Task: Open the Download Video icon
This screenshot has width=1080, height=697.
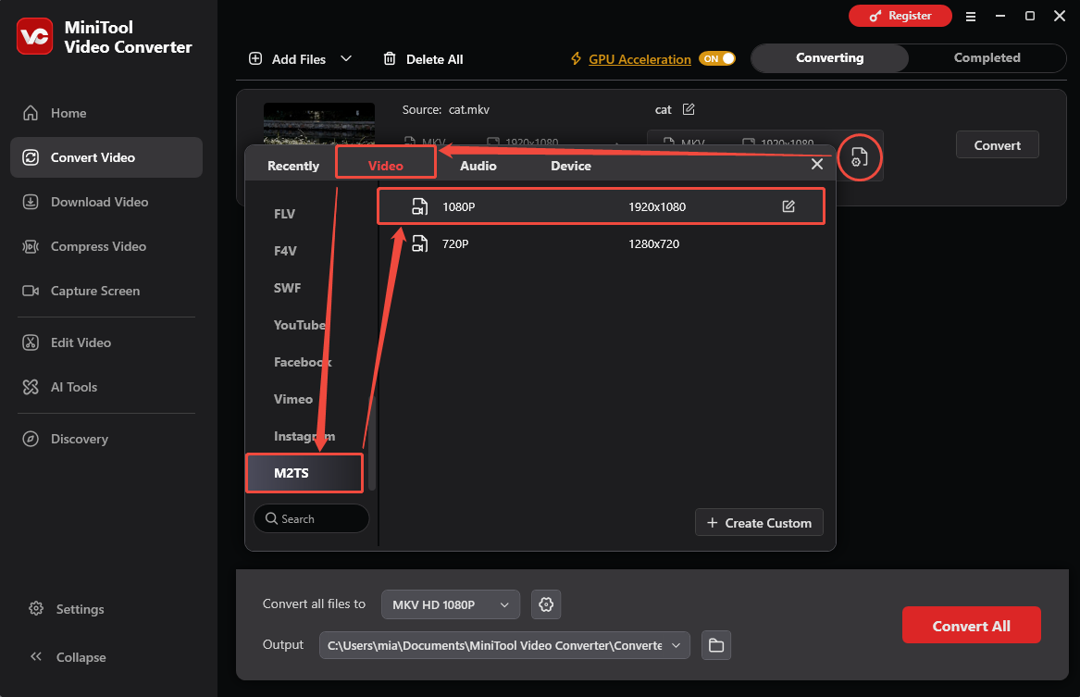Action: (31, 202)
